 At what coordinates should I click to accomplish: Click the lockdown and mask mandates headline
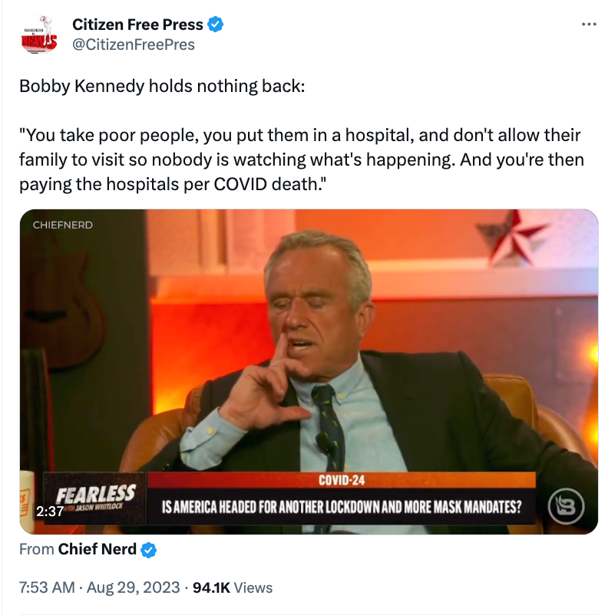click(x=342, y=507)
